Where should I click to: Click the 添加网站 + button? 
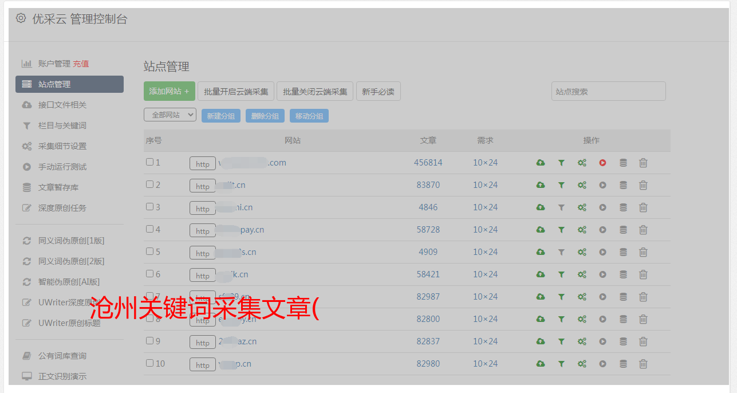coord(170,91)
